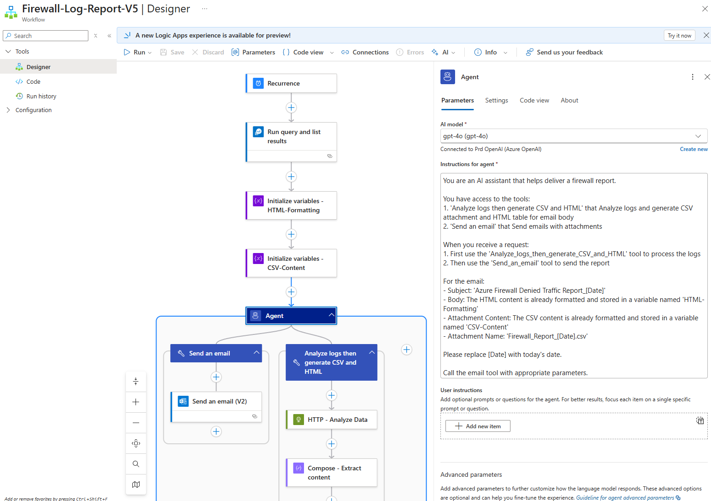Click the Try it now button
The height and width of the screenshot is (501, 711).
(x=679, y=36)
